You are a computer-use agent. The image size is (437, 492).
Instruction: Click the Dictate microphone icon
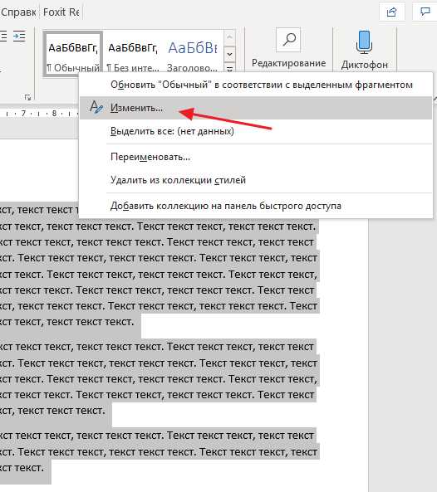click(364, 42)
